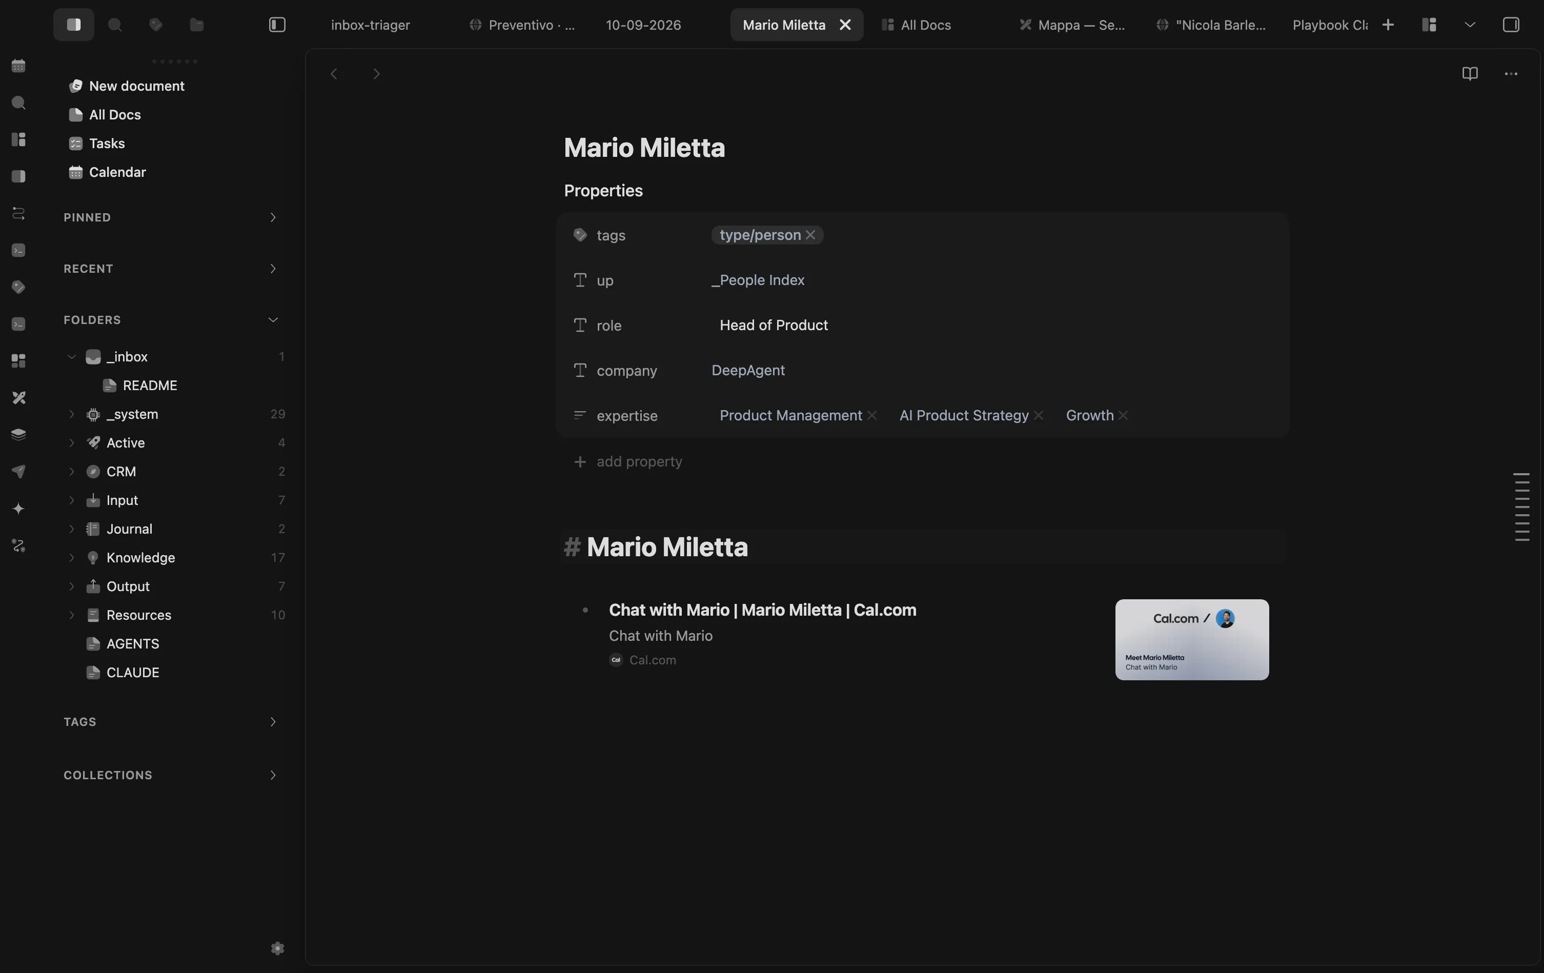The height and width of the screenshot is (973, 1544).
Task: Switch to reading mode book icon
Action: (1470, 74)
